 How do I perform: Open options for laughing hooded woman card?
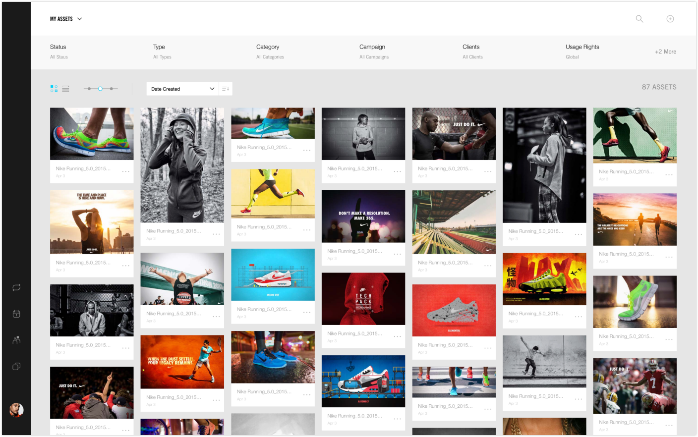pyautogui.click(x=217, y=234)
